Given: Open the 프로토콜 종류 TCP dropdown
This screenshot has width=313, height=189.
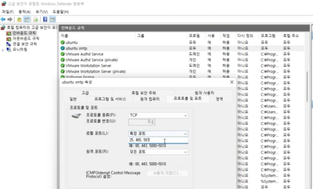Looking at the screenshot, I should pos(158,115).
